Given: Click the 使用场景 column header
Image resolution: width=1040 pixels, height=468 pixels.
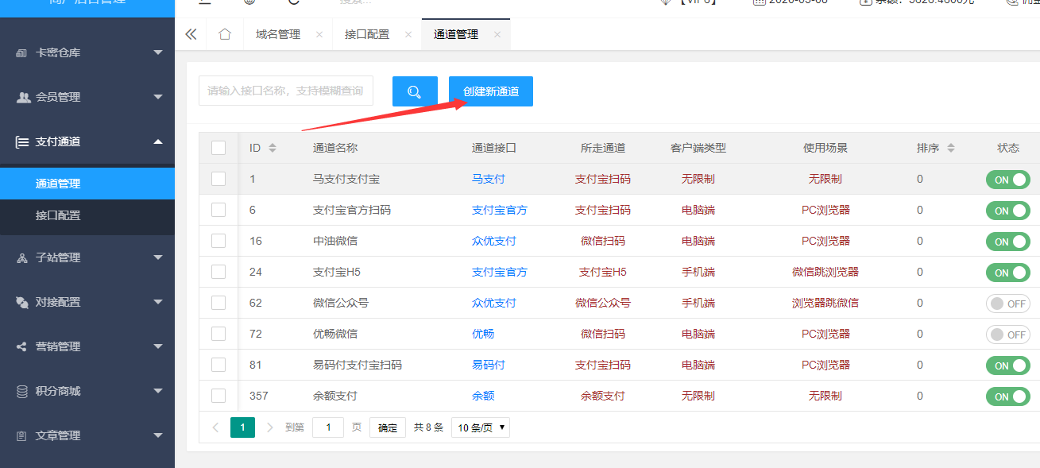Looking at the screenshot, I should tap(825, 148).
